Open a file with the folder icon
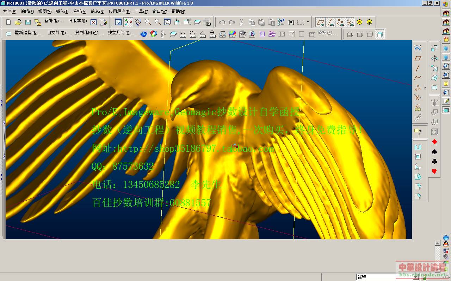451x281 pixels. point(18,22)
